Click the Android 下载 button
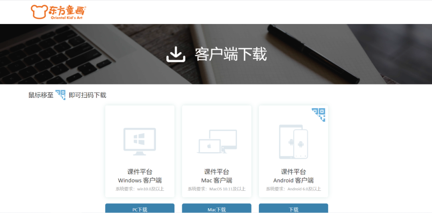The image size is (432, 213). 294,209
